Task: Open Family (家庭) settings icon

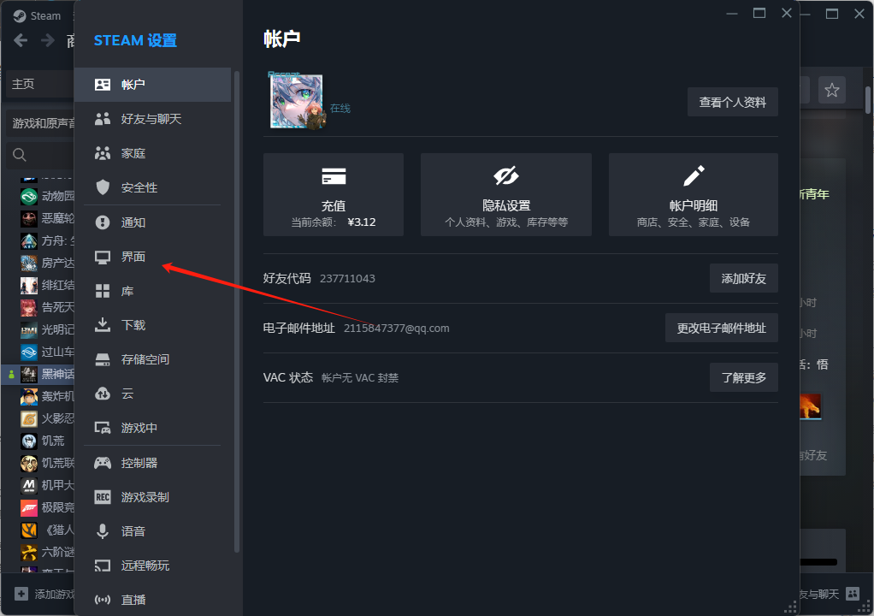Action: (x=103, y=153)
